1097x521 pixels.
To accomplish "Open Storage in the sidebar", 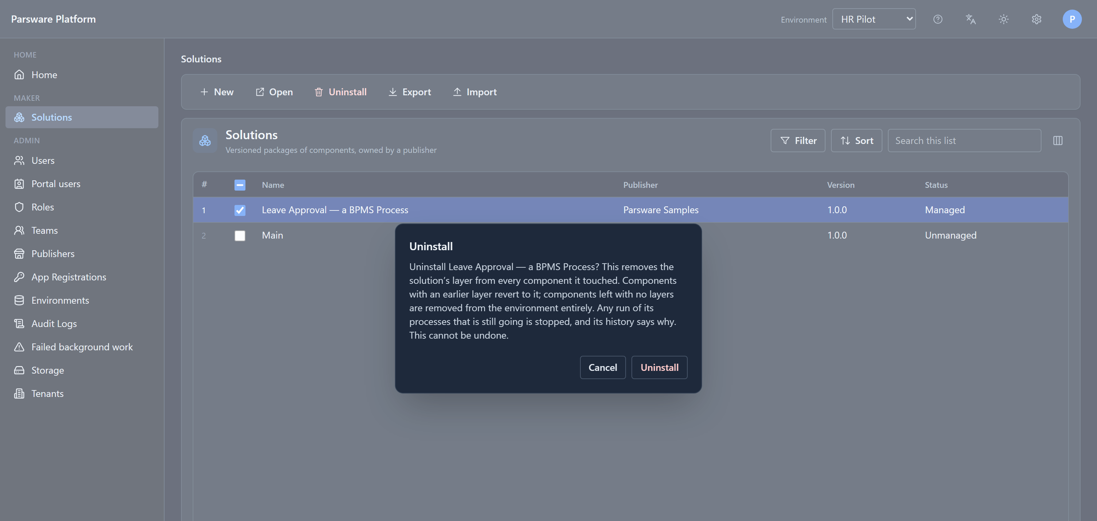I will click(x=82, y=370).
